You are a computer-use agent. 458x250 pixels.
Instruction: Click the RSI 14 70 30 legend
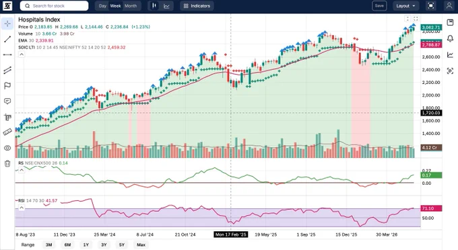38,201
